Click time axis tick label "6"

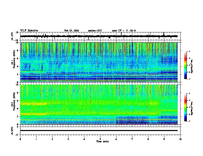116,139
